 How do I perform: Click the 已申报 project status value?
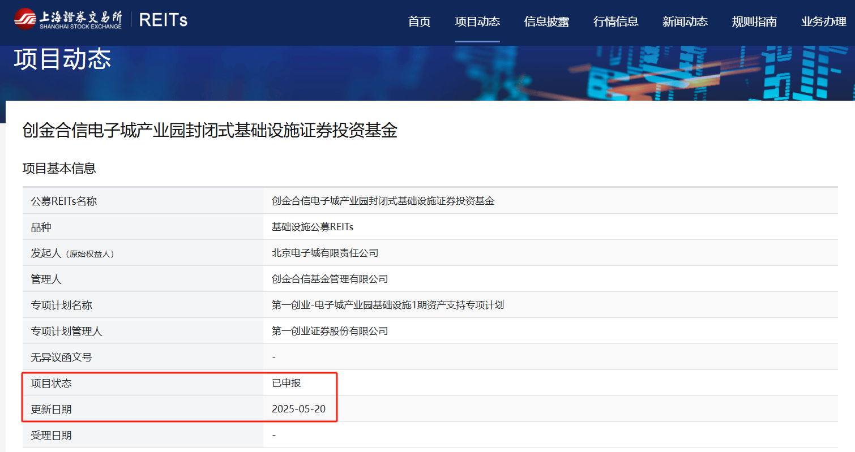click(286, 383)
